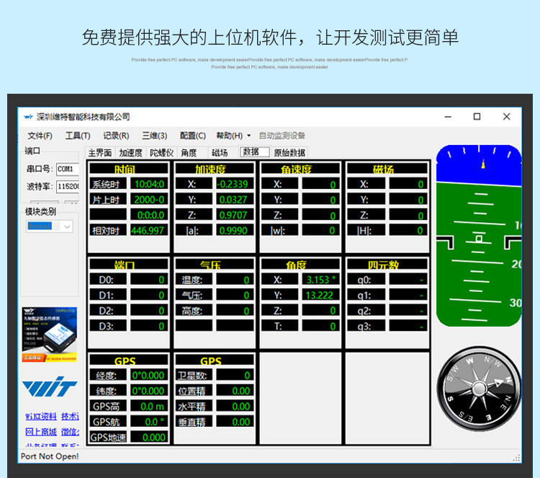Click the window resize grip in status bar
This screenshot has width=540, height=478.
(x=516, y=458)
